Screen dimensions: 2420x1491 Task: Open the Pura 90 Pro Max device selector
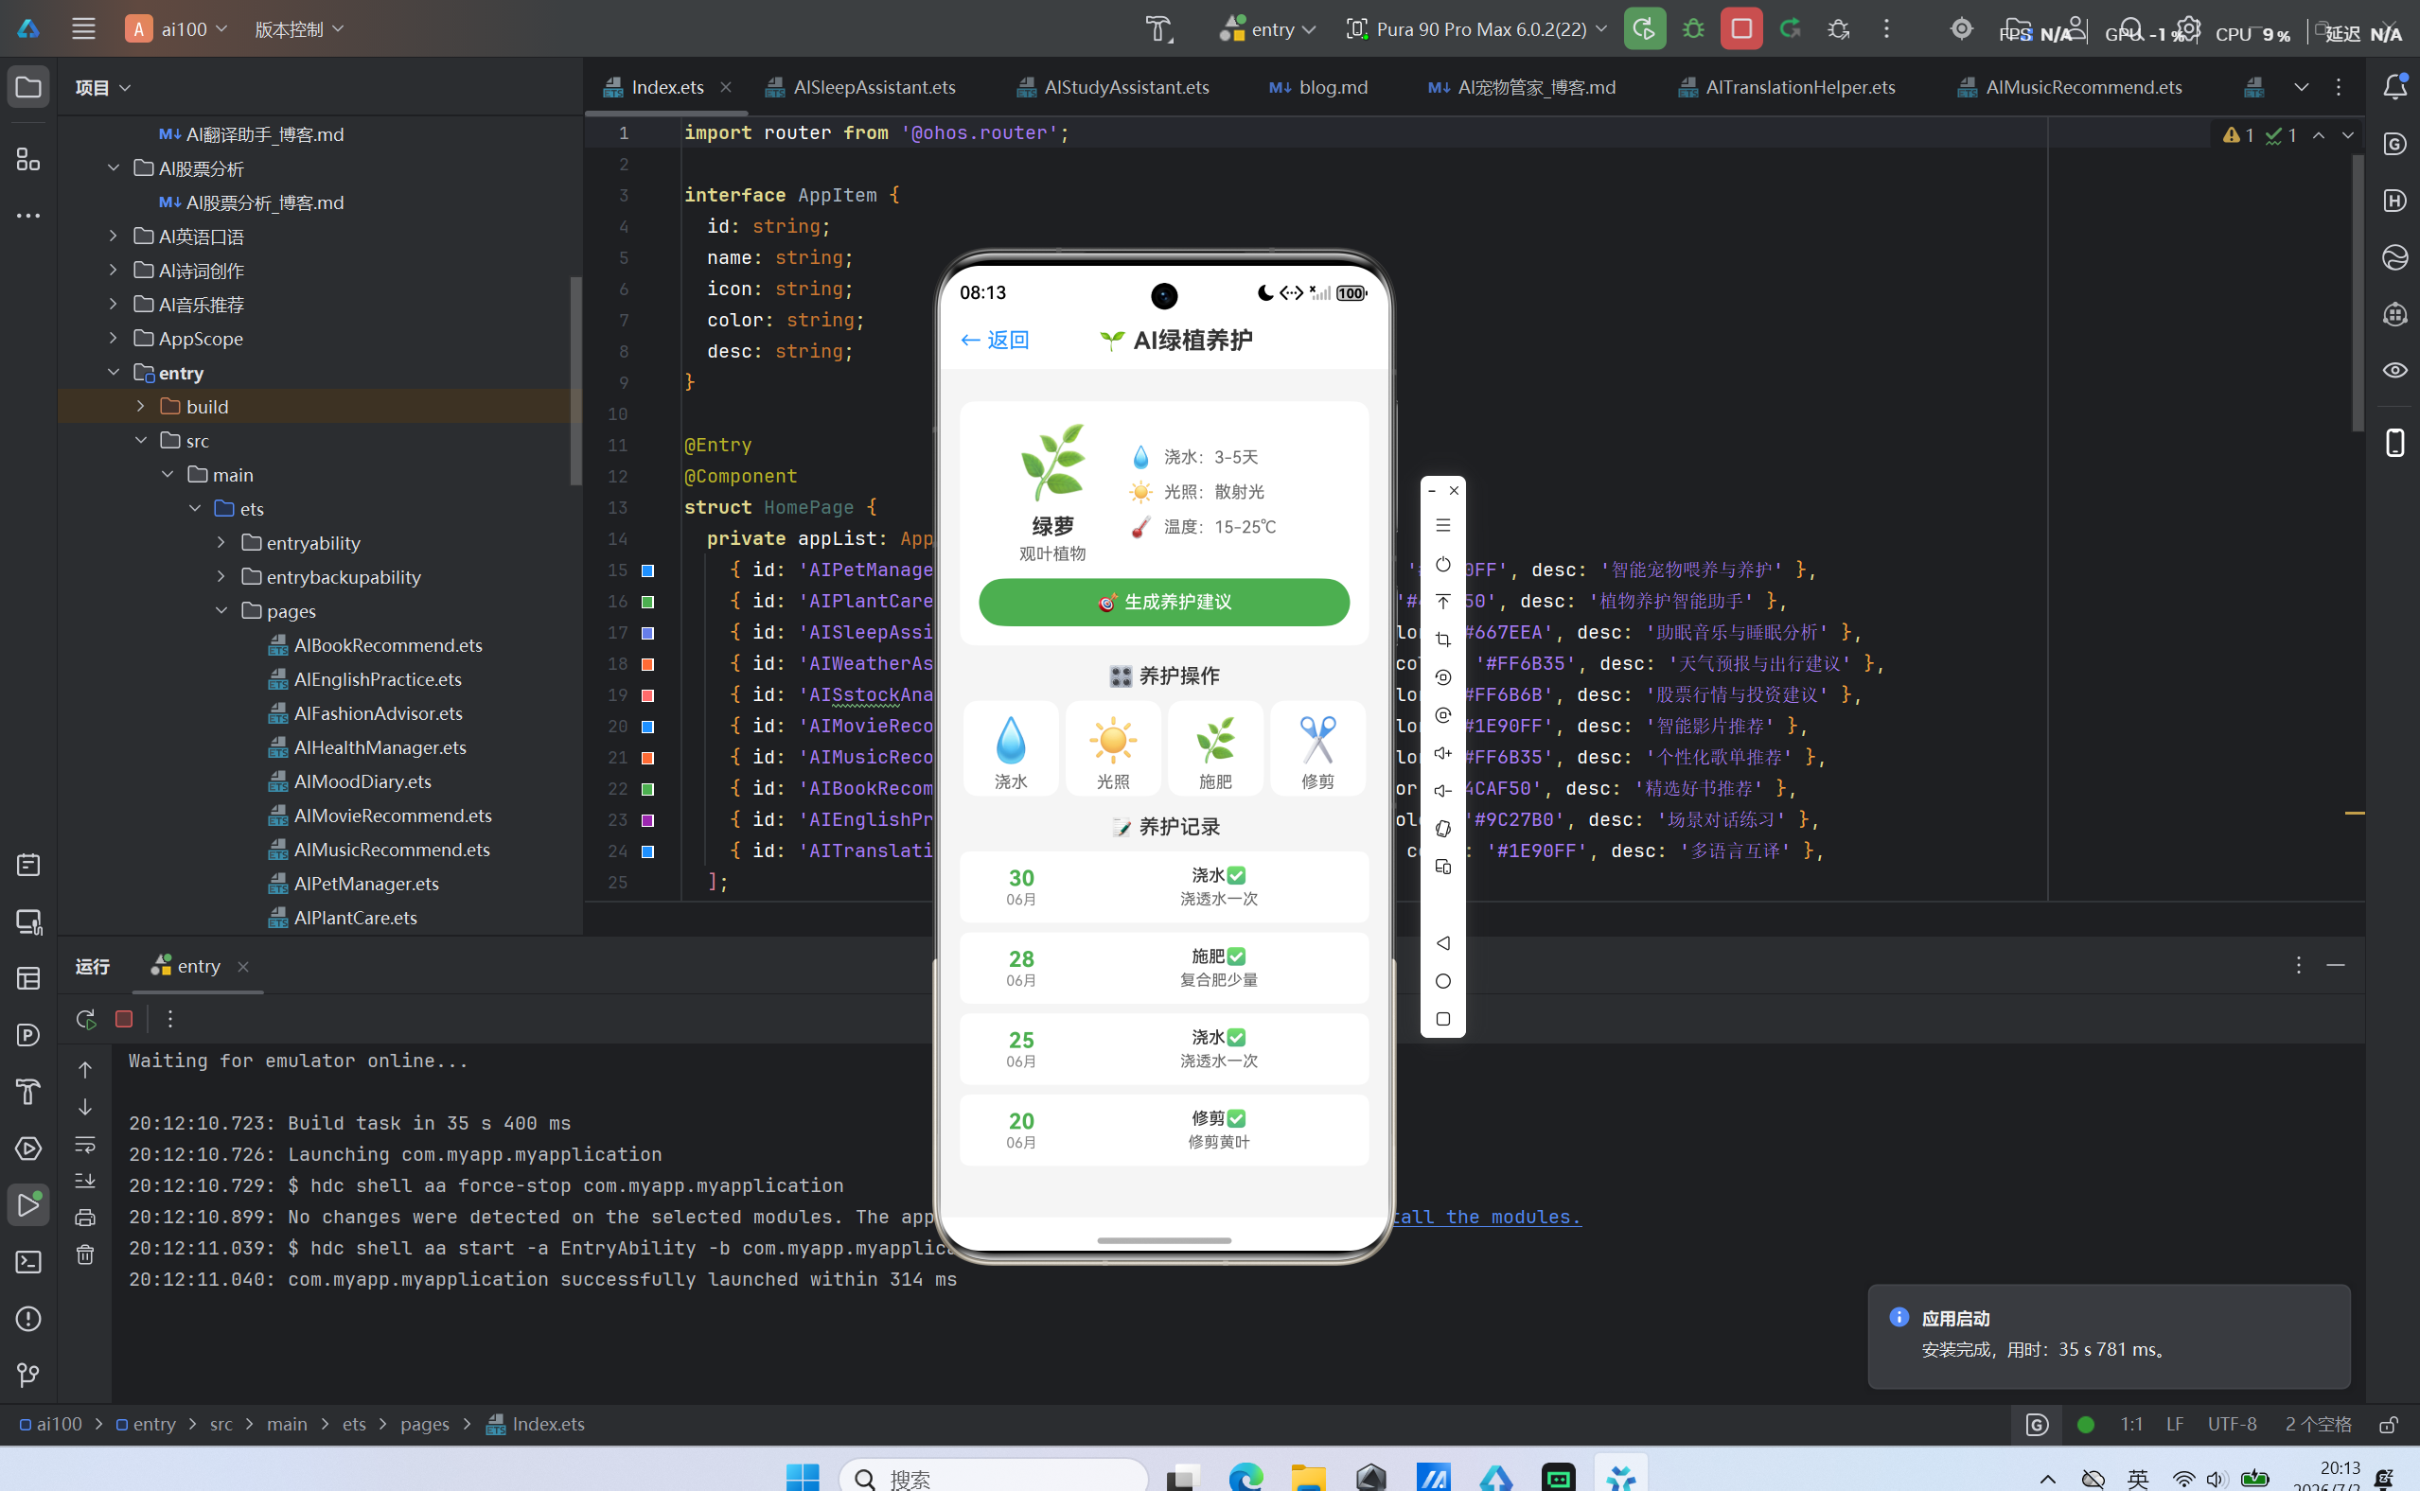click(x=1476, y=28)
